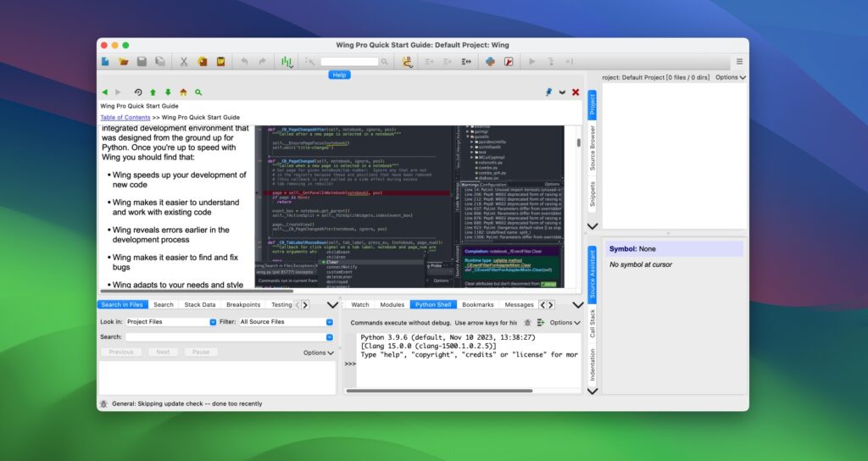The image size is (868, 461).
Task: Open a file via the folder icon
Action: [124, 61]
